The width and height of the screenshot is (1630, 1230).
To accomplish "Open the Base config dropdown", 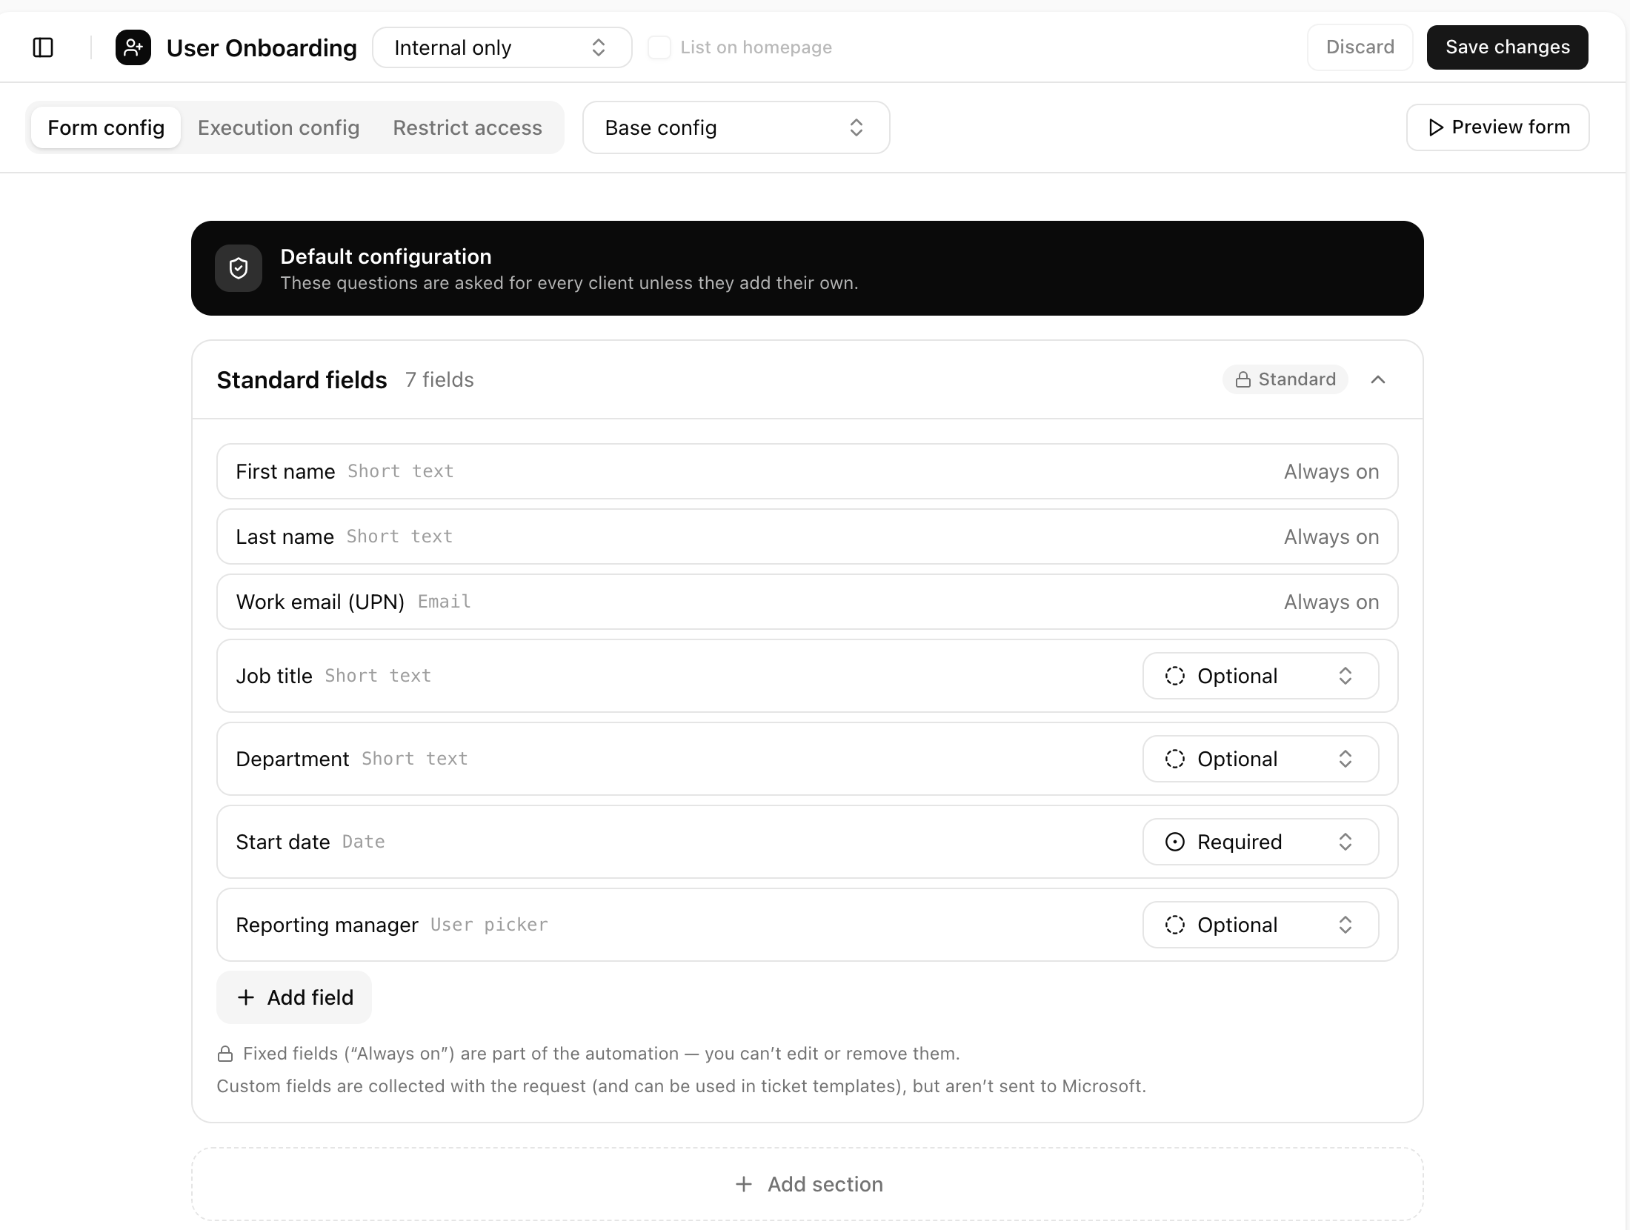I will coord(736,127).
